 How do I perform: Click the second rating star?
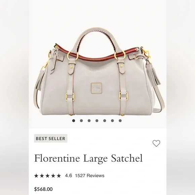click(42, 175)
